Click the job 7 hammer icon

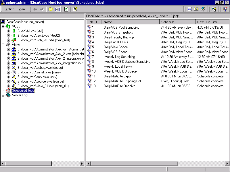89,56
